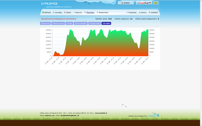Select the Presýpač obilia tab
The height and width of the screenshot is (126, 202).
[94, 23]
